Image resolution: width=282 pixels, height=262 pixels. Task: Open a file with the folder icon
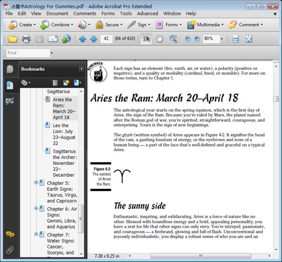point(13,39)
